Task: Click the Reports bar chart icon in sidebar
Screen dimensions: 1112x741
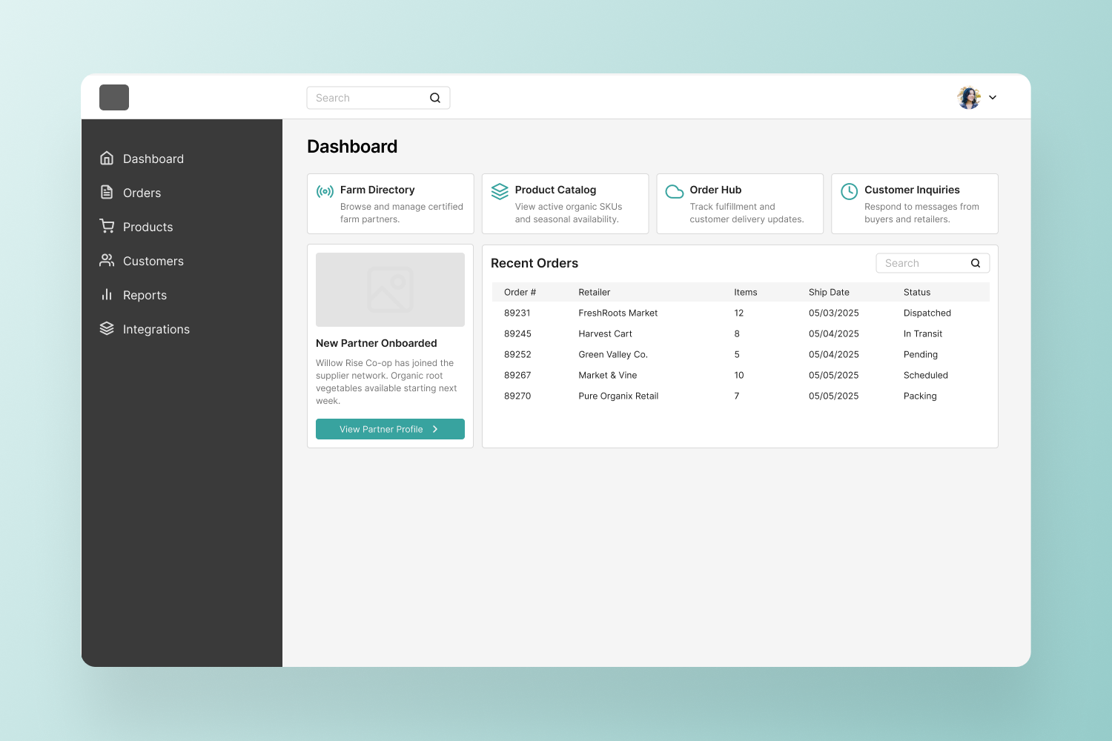Action: pos(107,294)
